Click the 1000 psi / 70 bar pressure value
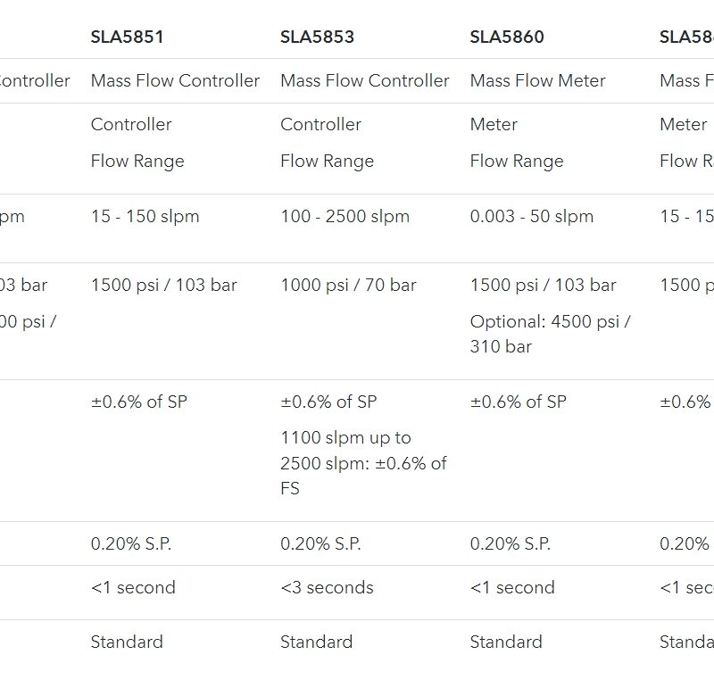 pyautogui.click(x=348, y=286)
